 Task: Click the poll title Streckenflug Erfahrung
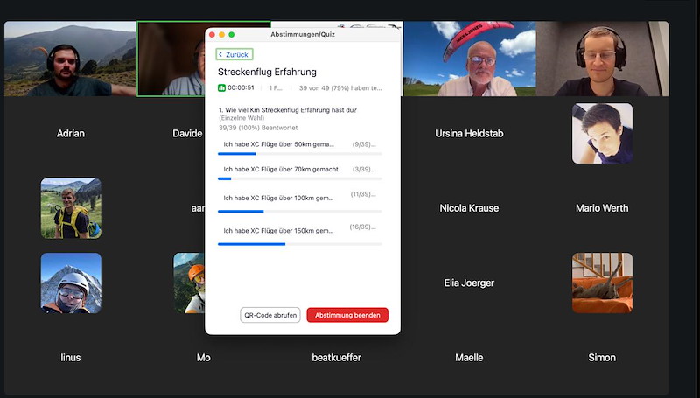pos(267,72)
